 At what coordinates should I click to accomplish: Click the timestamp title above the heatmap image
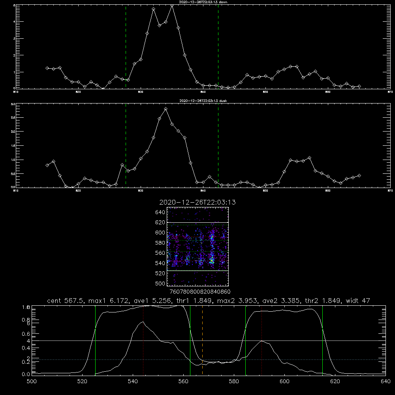[x=197, y=202]
